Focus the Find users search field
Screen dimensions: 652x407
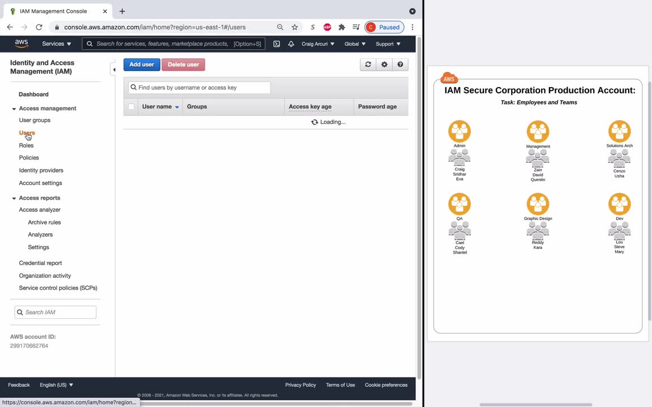click(199, 88)
